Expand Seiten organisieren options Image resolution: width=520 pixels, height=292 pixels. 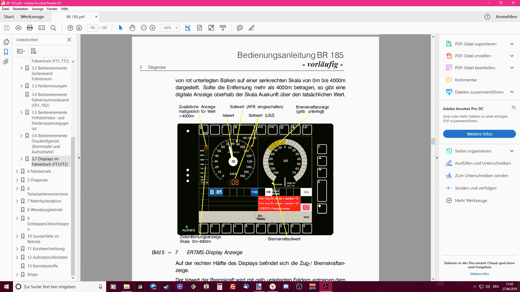(512, 151)
